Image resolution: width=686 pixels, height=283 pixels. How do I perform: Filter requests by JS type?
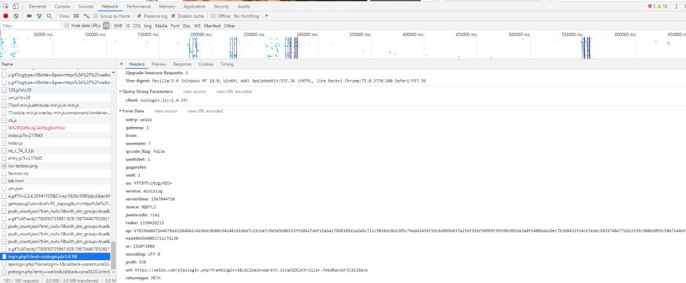128,26
